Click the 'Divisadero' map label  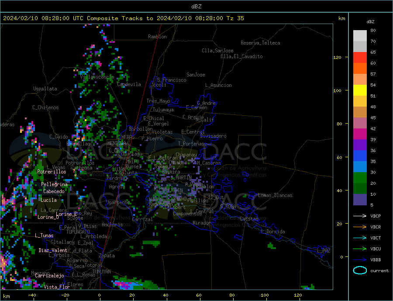tap(213, 136)
